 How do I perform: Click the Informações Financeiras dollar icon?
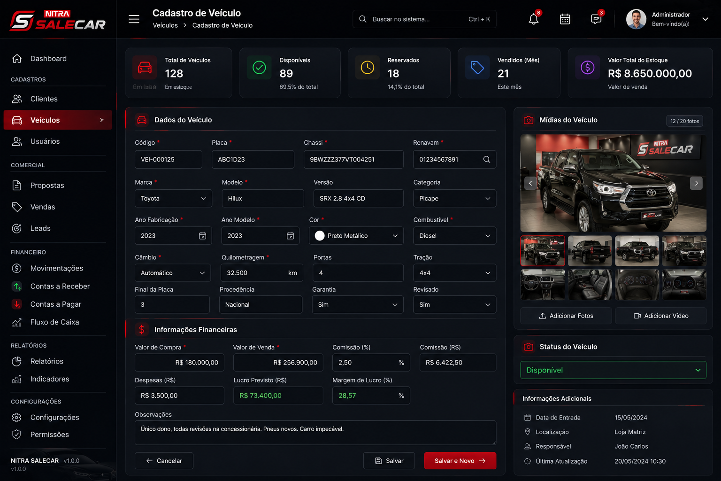click(x=142, y=330)
